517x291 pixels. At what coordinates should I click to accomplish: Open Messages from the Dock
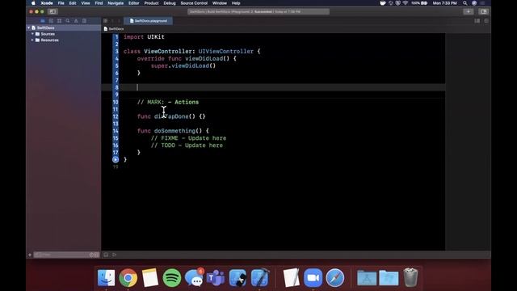pyautogui.click(x=194, y=277)
